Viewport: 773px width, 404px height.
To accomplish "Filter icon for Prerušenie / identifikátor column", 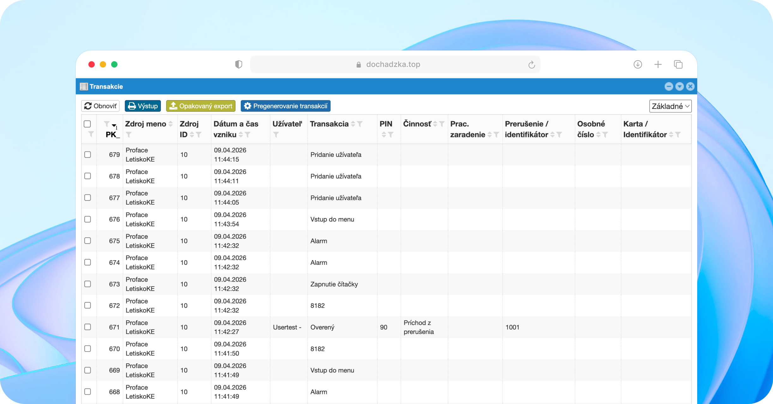I will tap(559, 135).
